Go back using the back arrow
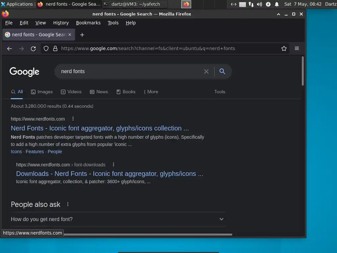 [10, 49]
